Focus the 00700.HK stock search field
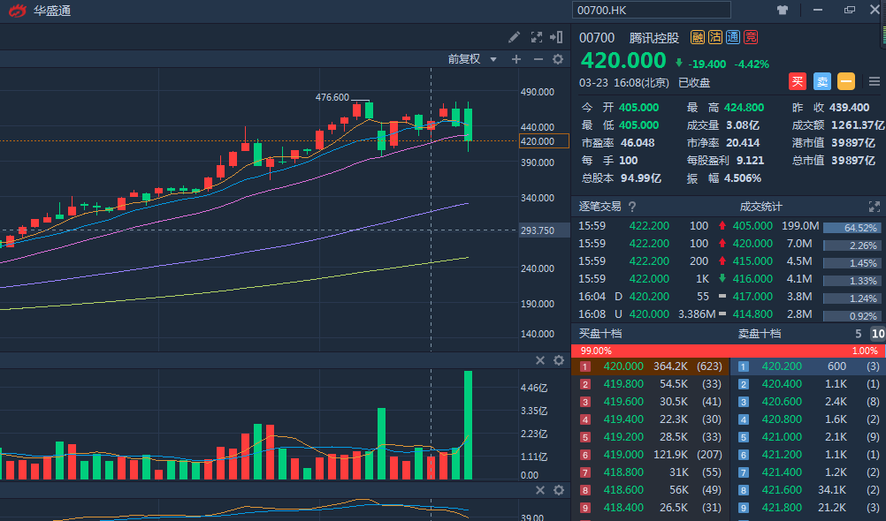 click(x=652, y=11)
